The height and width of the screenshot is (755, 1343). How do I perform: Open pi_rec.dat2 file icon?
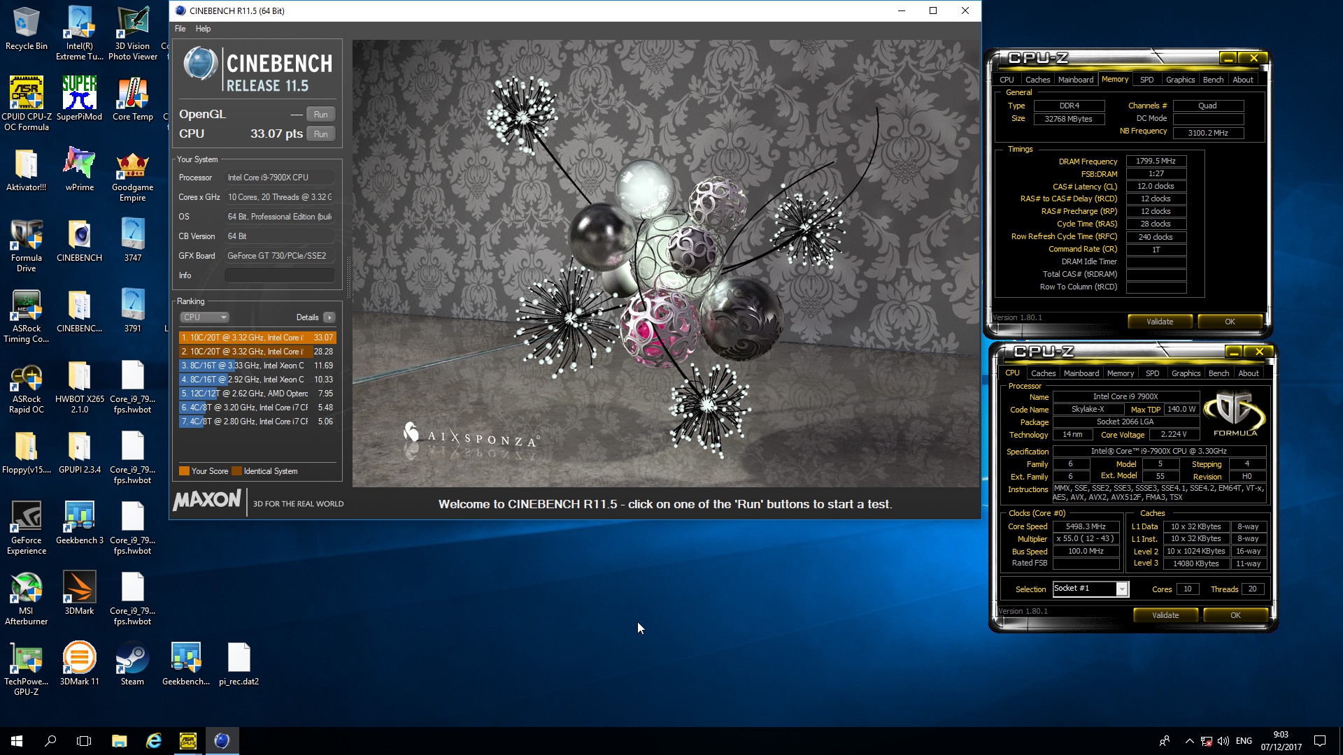point(239,664)
